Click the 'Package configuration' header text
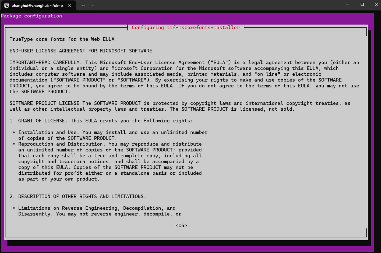 [x=31, y=16]
